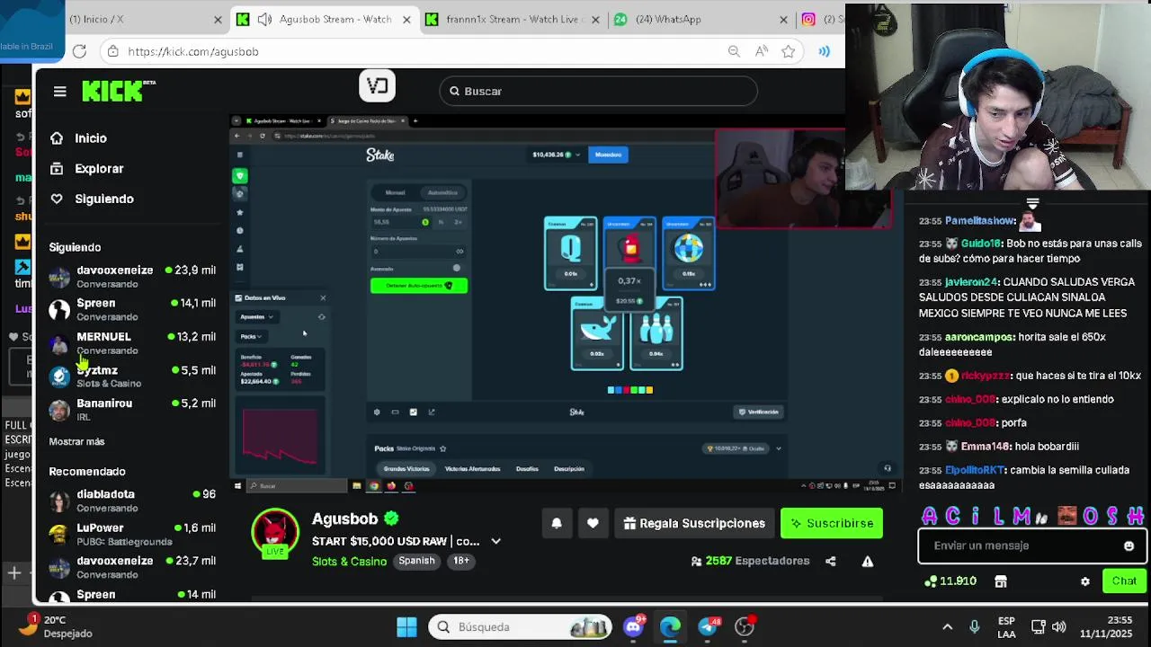Viewport: 1151px width, 647px height.
Task: Follow Agusbob with heart button
Action: 593,523
